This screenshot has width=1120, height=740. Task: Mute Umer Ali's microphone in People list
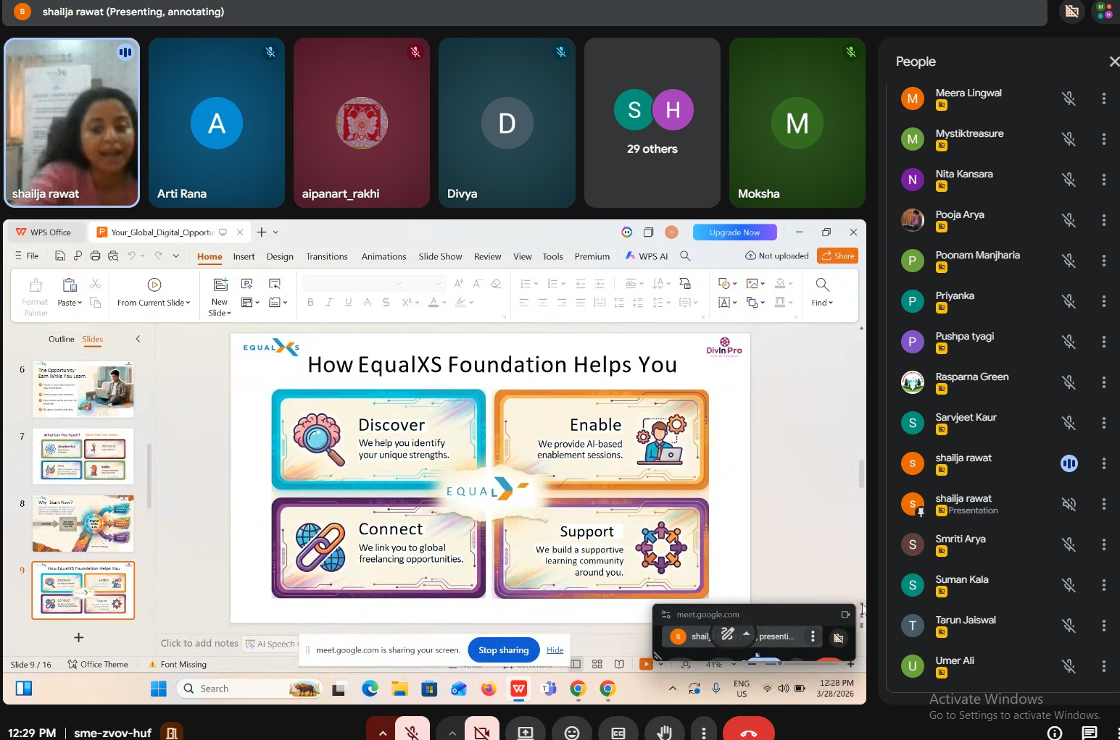click(x=1069, y=666)
